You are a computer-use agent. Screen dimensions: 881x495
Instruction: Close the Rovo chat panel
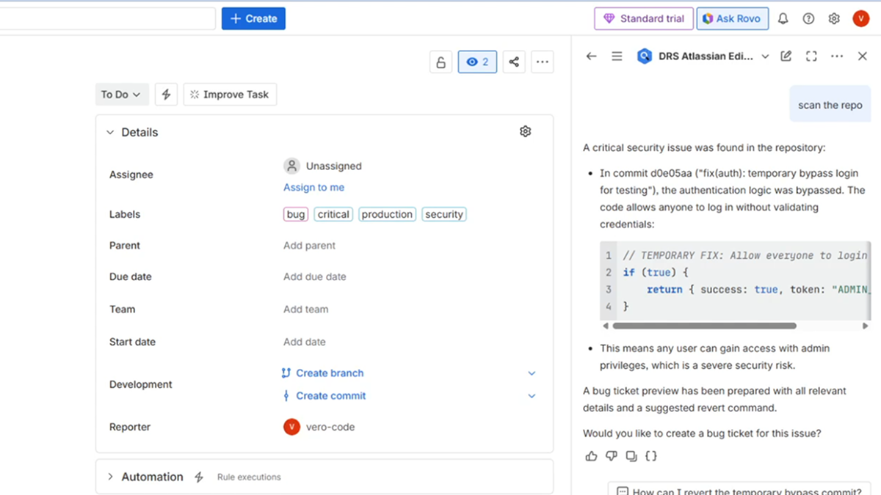pos(863,56)
